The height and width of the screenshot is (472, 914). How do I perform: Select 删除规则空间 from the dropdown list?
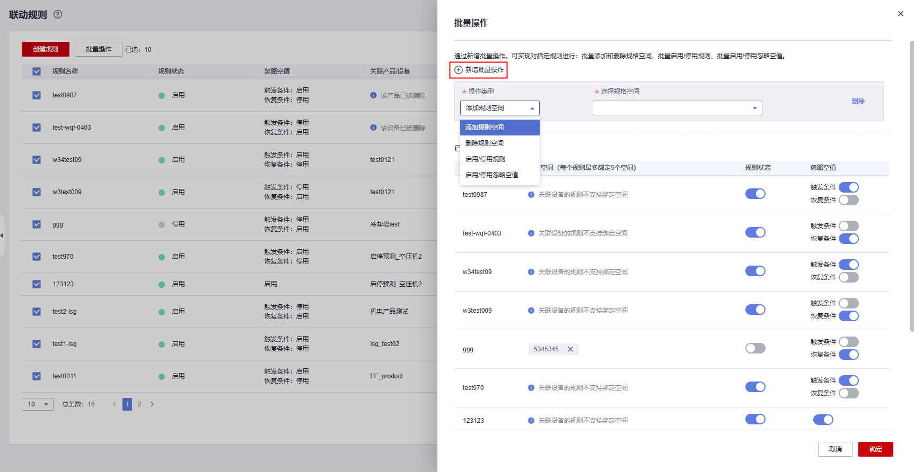point(485,143)
